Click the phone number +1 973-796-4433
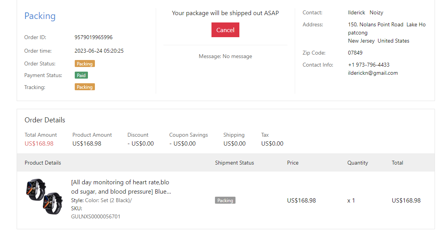 [368, 65]
